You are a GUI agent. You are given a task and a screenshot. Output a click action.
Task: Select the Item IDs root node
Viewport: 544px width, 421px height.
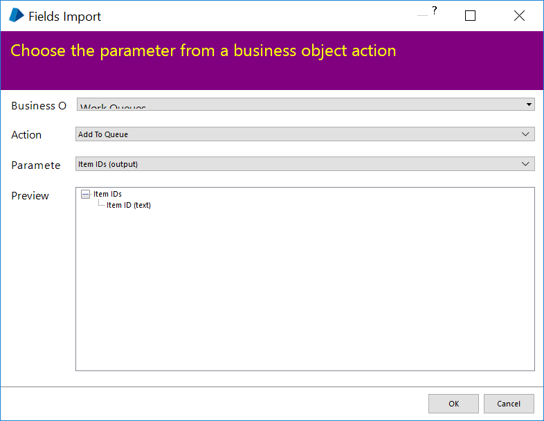(x=107, y=195)
